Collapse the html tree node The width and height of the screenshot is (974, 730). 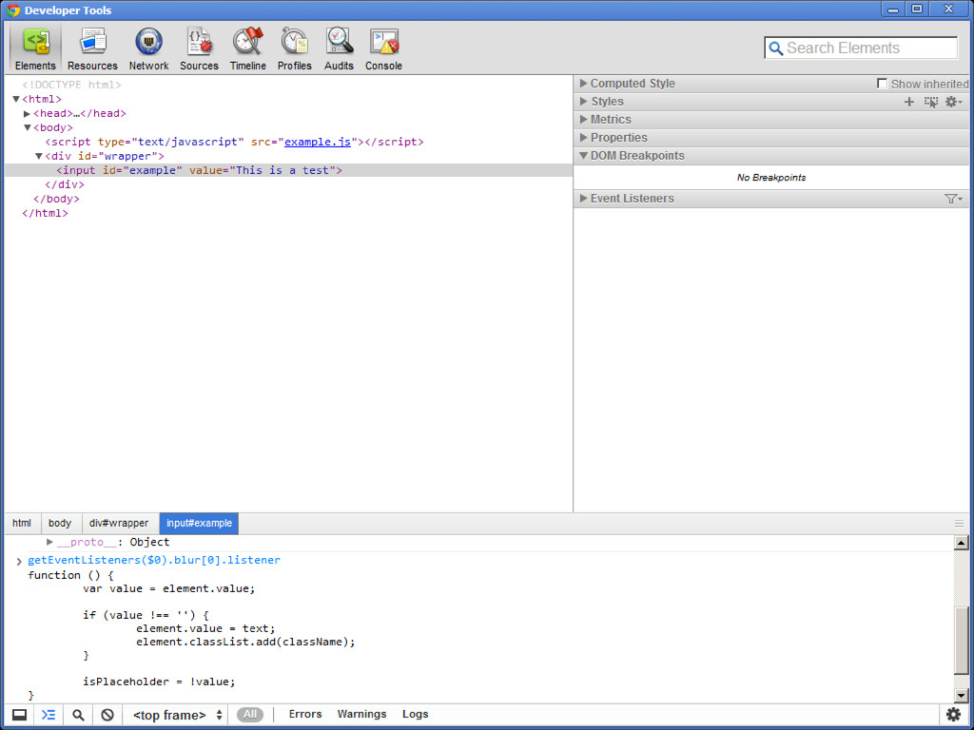click(16, 99)
